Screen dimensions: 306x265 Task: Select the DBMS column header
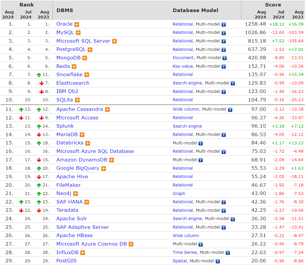pos(65,10)
